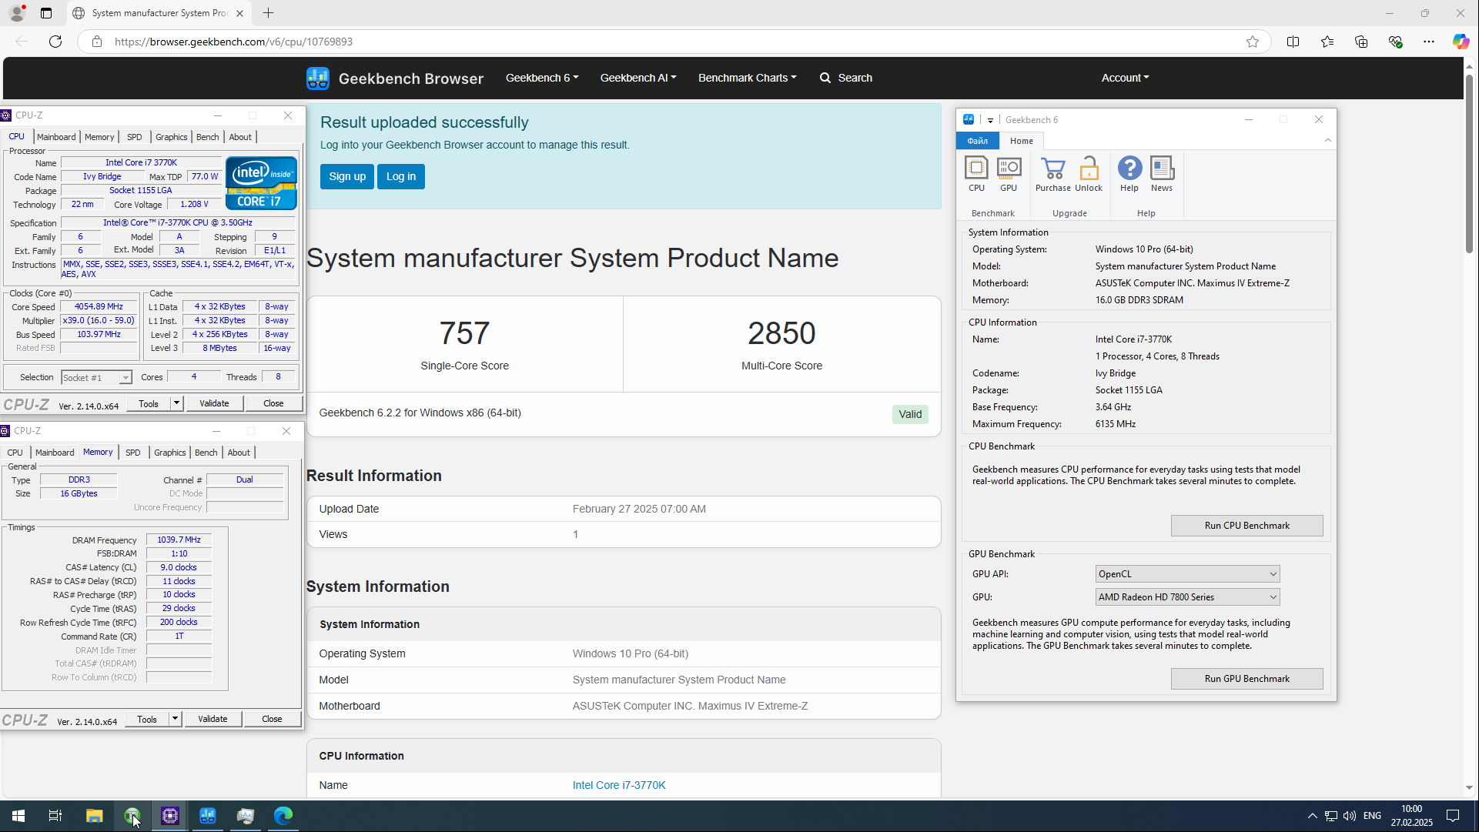Viewport: 1479px width, 832px height.
Task: Expand the Geekbench 6 navbar dropdown
Action: point(542,78)
